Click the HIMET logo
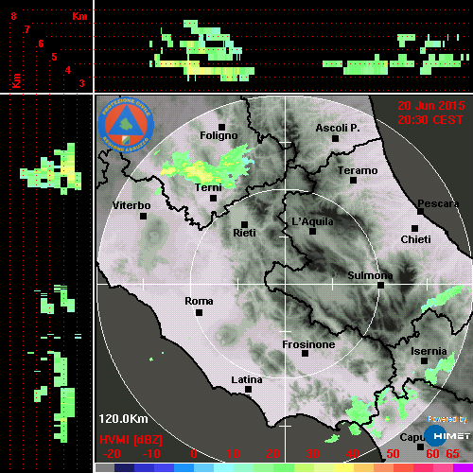 click(x=447, y=435)
